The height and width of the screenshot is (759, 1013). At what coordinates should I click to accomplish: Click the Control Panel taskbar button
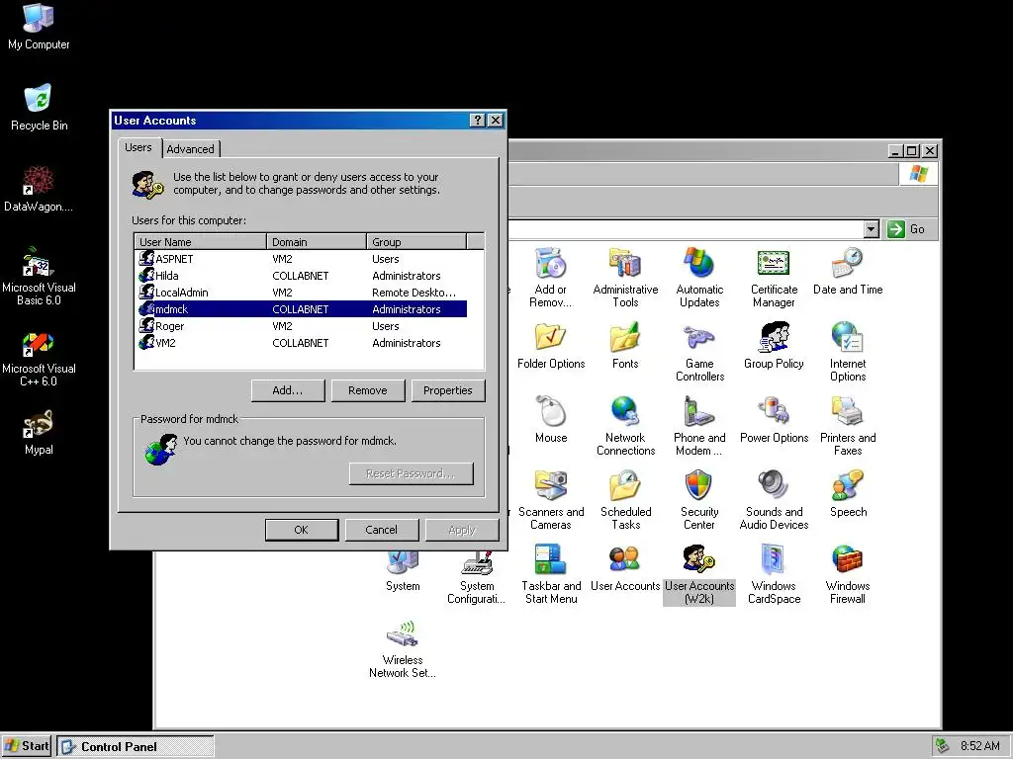(x=135, y=747)
